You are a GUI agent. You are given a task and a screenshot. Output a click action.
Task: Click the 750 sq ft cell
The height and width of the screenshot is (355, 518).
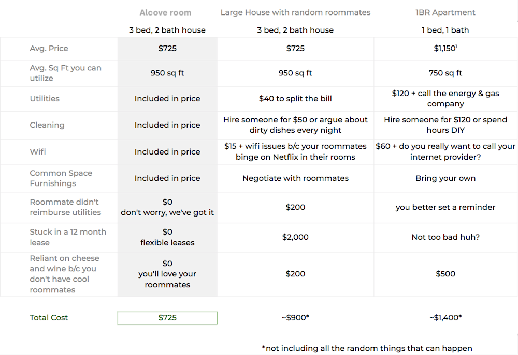pyautogui.click(x=445, y=73)
